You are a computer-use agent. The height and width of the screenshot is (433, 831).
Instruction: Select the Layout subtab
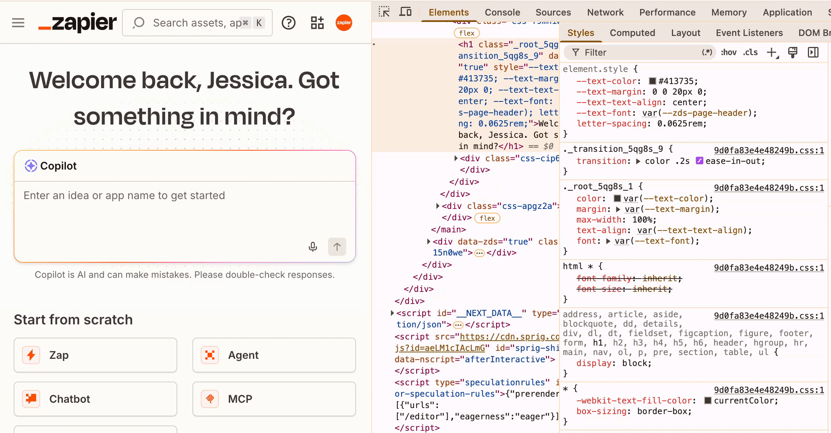coord(686,33)
